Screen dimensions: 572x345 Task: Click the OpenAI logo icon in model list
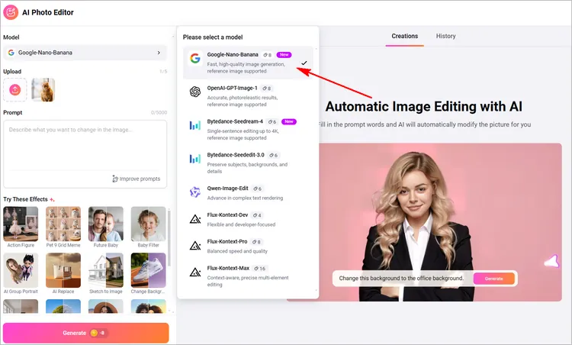[x=194, y=92]
